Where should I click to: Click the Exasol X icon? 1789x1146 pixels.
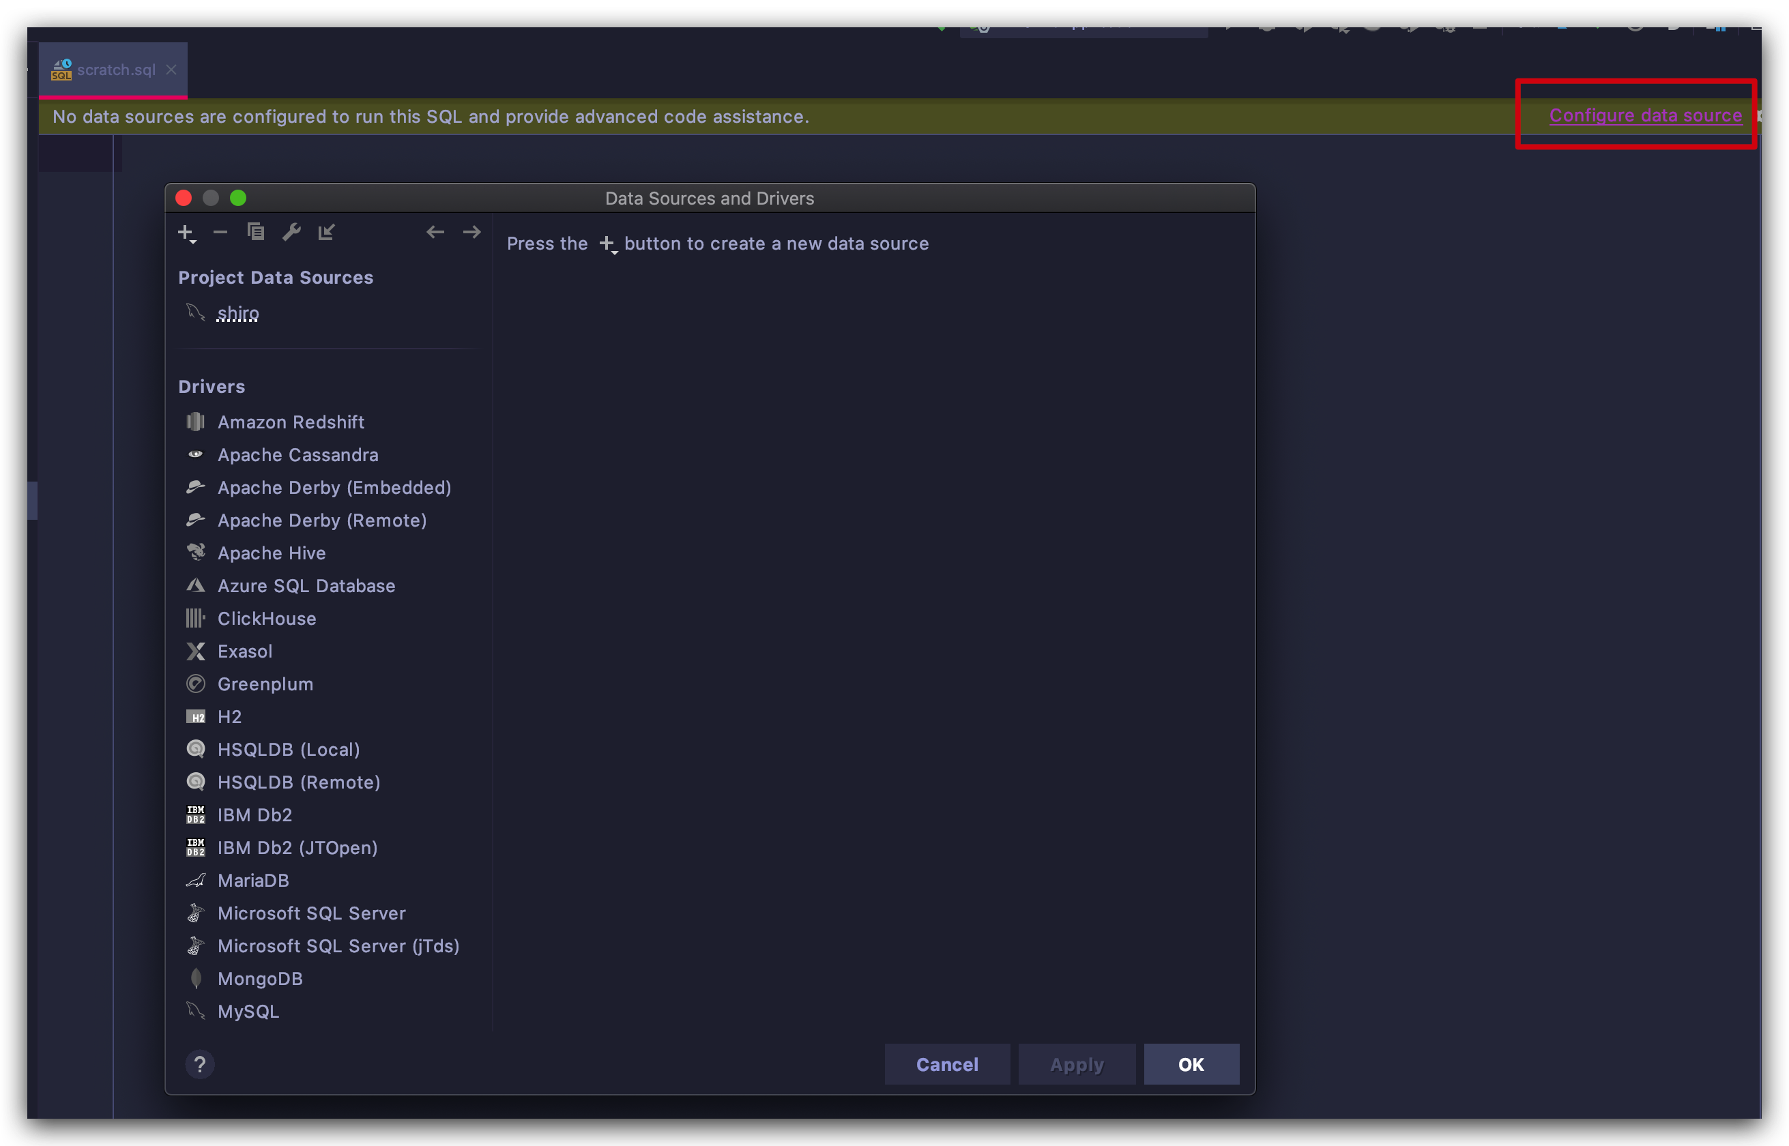[196, 651]
